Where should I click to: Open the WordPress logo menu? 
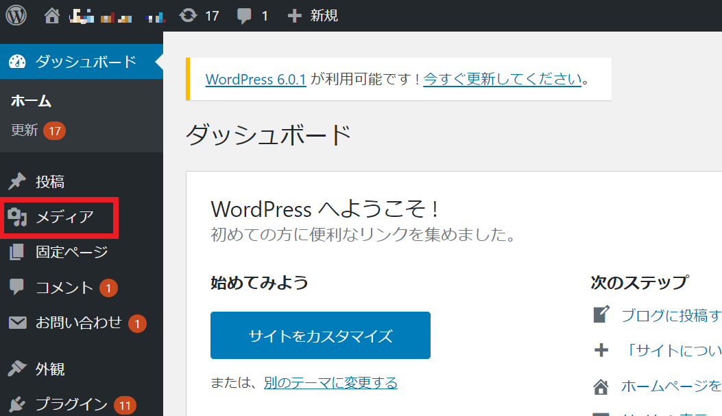click(16, 15)
